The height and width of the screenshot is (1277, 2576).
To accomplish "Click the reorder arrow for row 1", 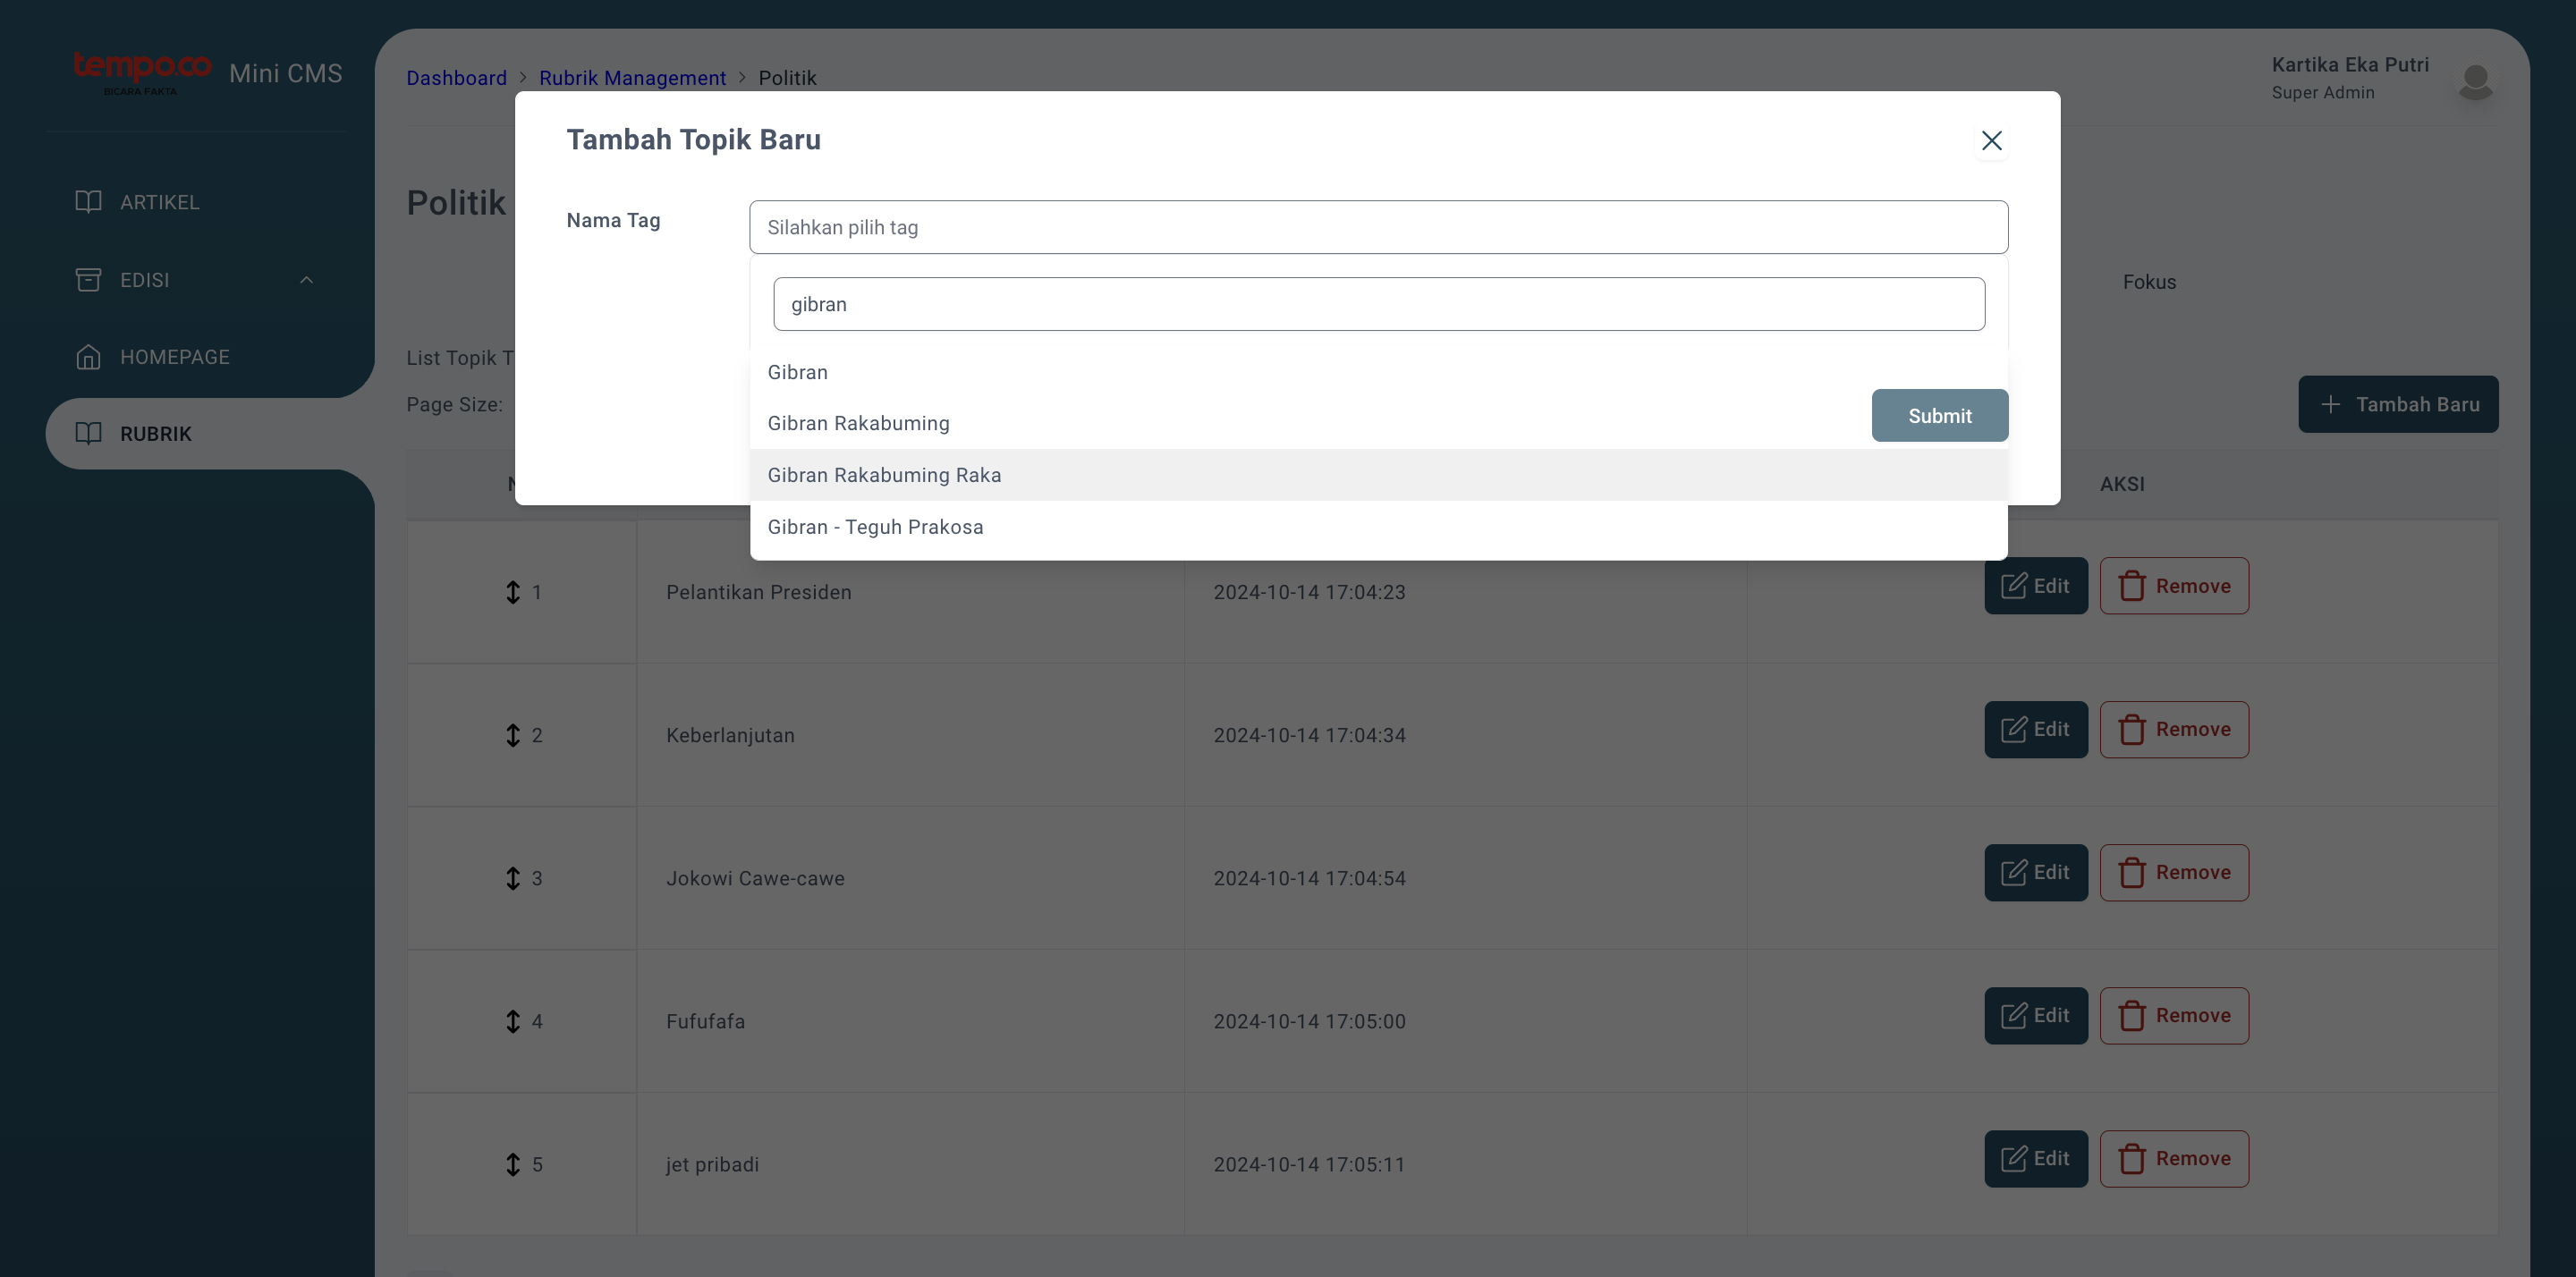I will point(513,592).
